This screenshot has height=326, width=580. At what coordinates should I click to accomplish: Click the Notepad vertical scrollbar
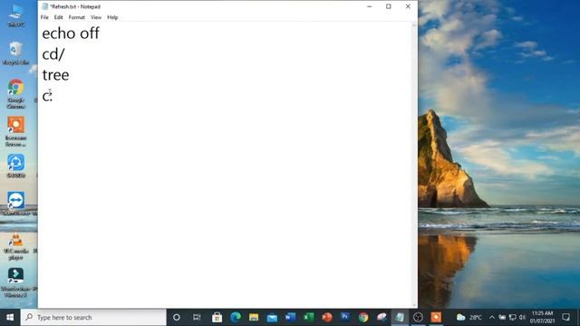pos(414,165)
